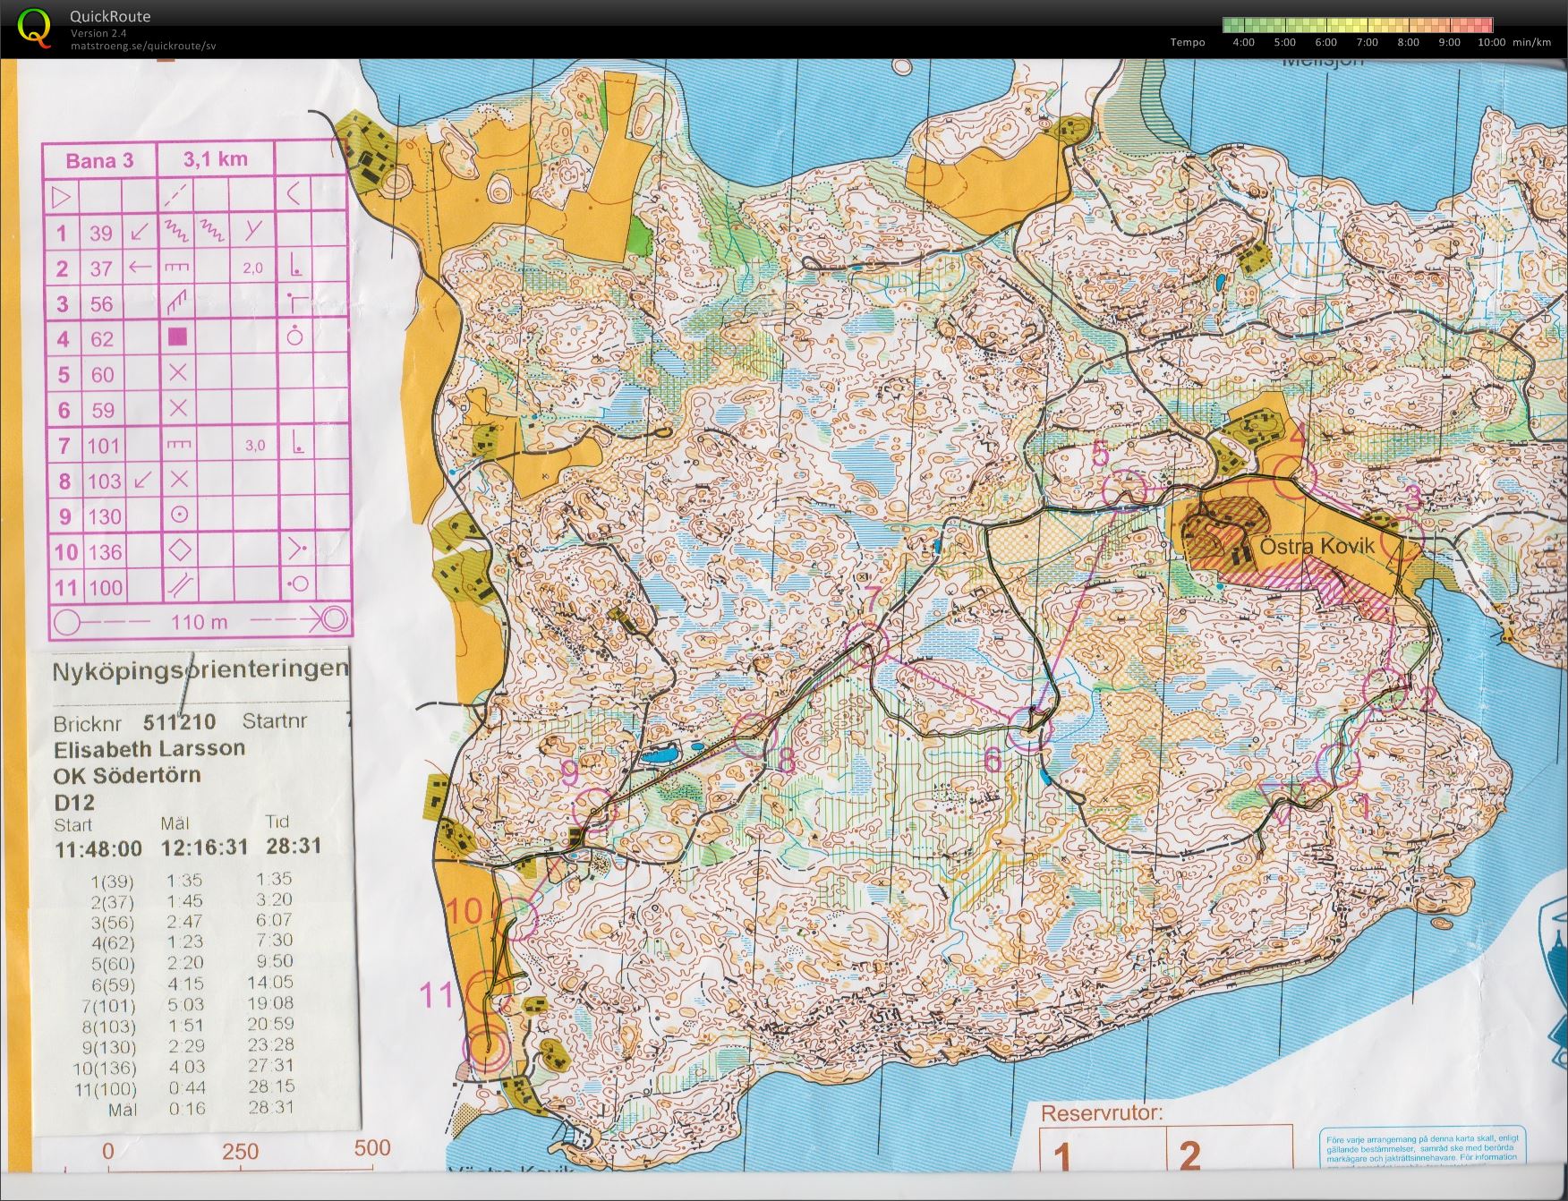Select control circle 7 on the map
Image resolution: width=1568 pixels, height=1201 pixels.
coord(865,644)
